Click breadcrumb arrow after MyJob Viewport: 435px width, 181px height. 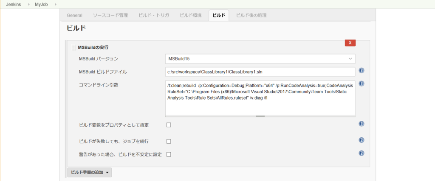[x=56, y=4]
